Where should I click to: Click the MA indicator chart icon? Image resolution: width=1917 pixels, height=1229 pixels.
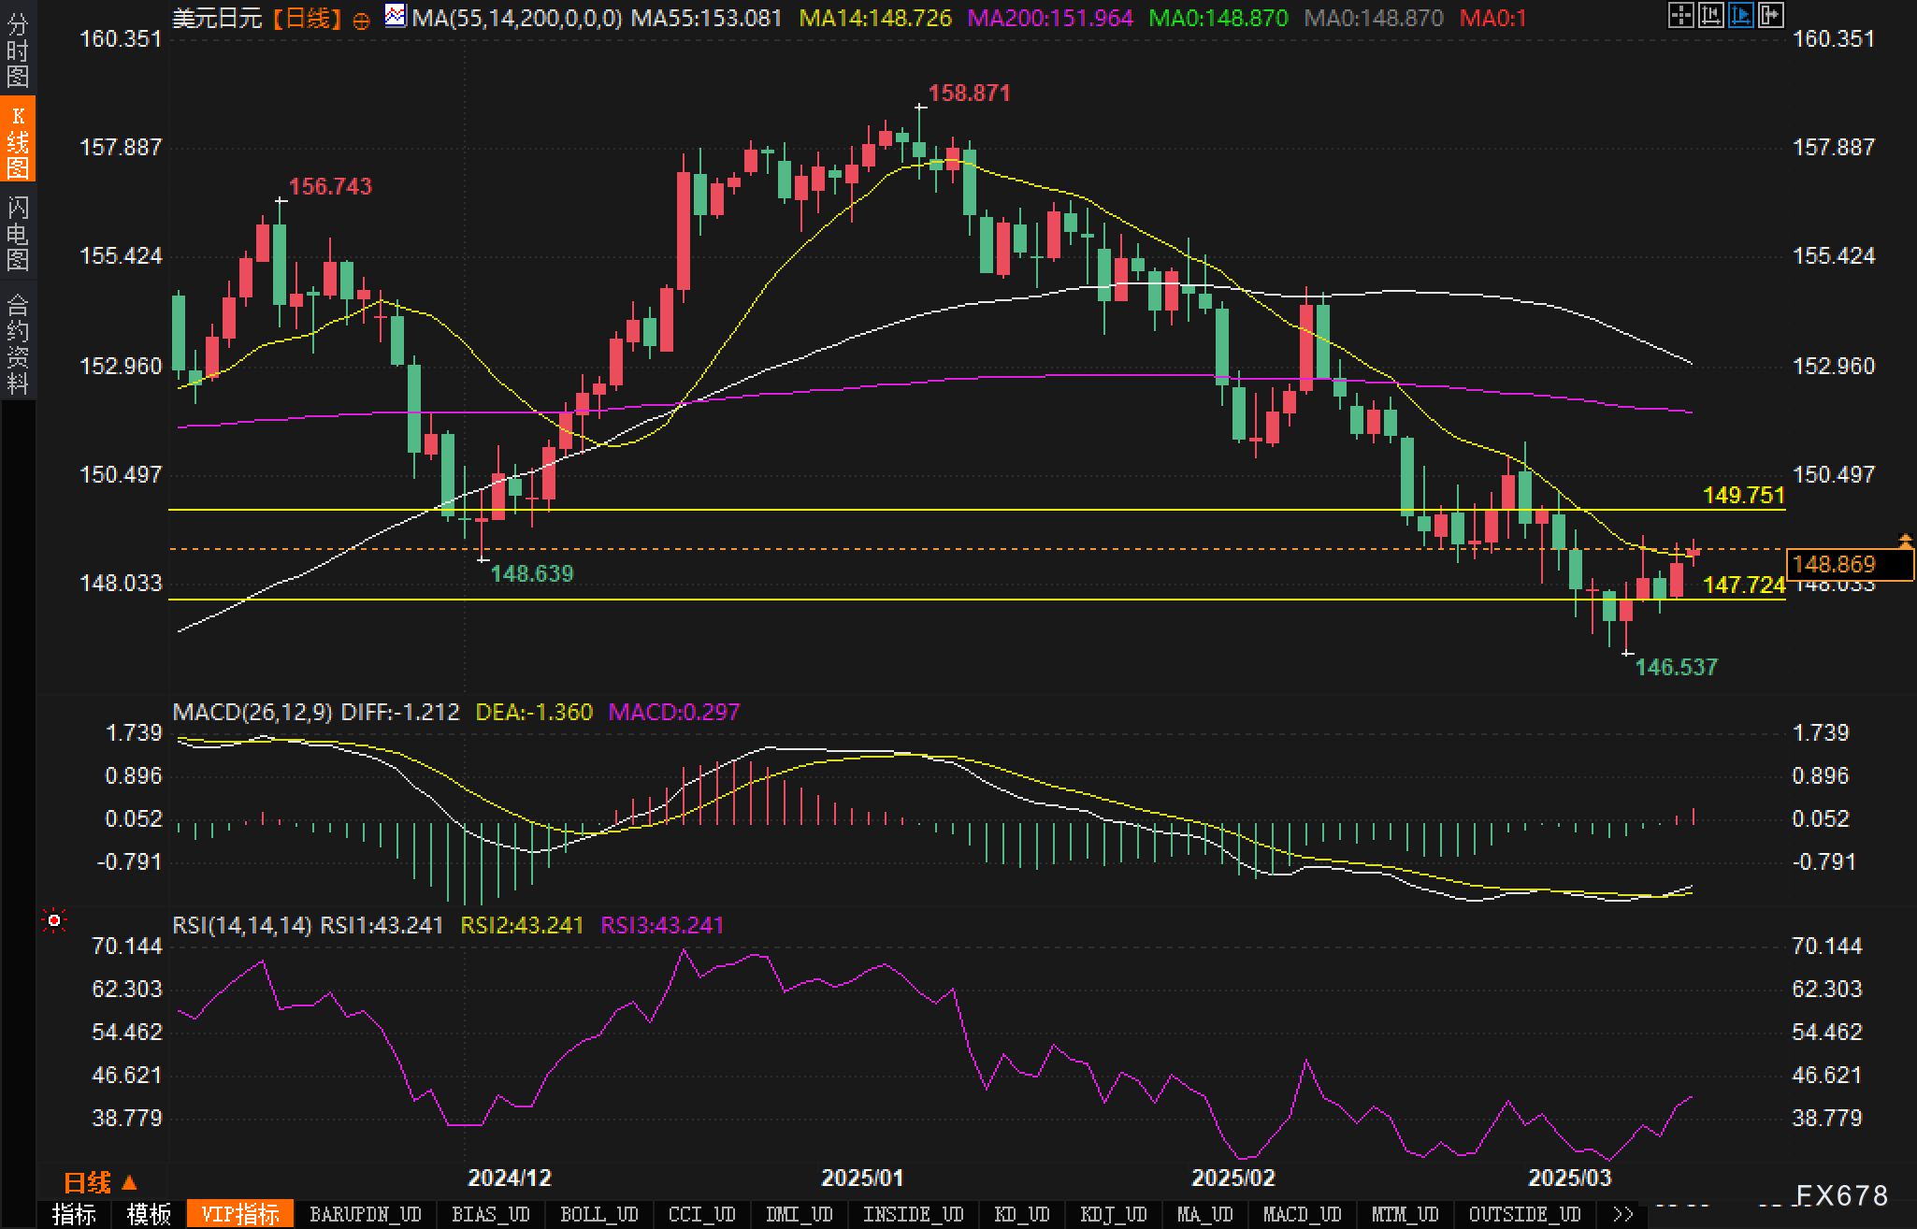tap(396, 16)
